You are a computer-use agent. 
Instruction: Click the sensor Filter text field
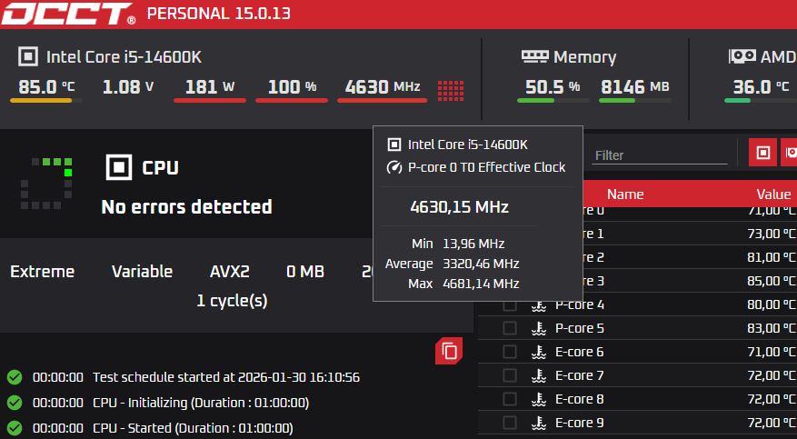pos(660,155)
